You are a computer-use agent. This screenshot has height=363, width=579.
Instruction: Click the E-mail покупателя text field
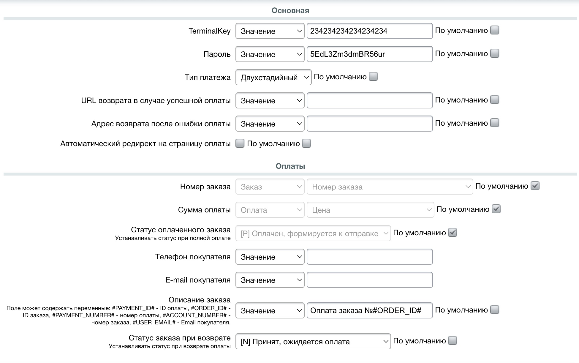point(369,280)
